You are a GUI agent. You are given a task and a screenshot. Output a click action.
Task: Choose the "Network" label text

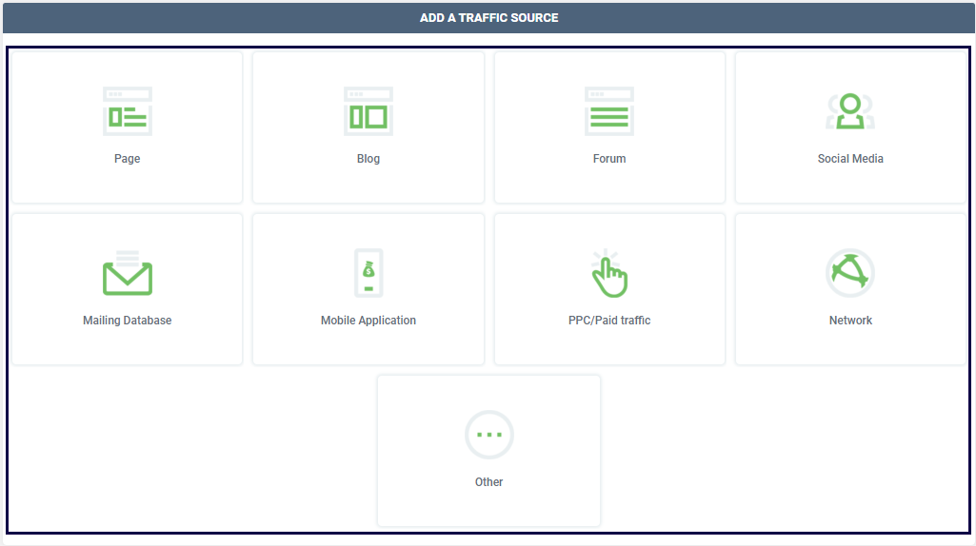(x=850, y=321)
